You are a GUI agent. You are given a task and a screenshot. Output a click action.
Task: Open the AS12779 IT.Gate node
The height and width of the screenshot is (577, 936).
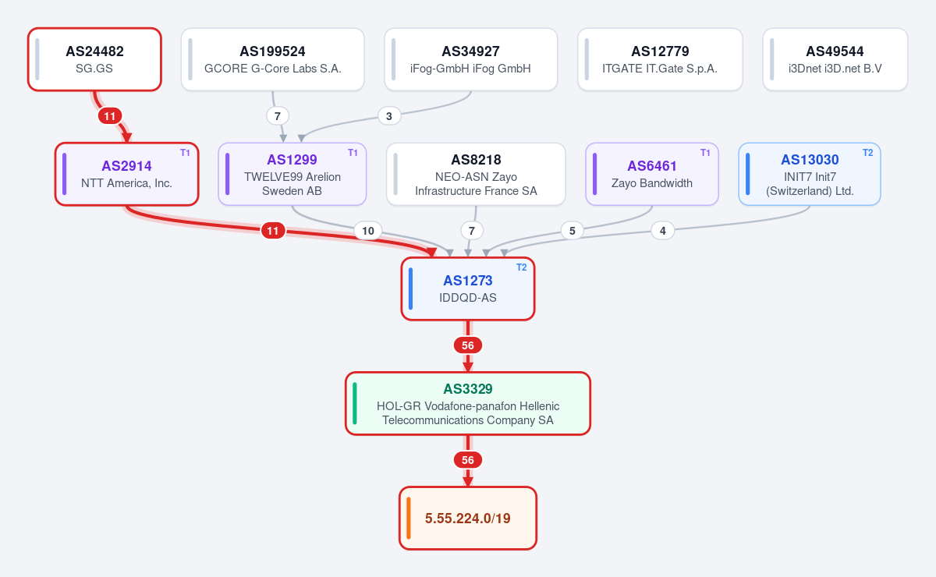[660, 59]
